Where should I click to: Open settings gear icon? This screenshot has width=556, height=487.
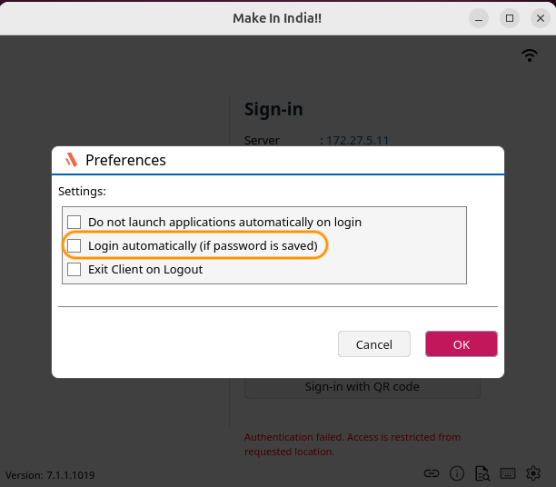tap(533, 473)
